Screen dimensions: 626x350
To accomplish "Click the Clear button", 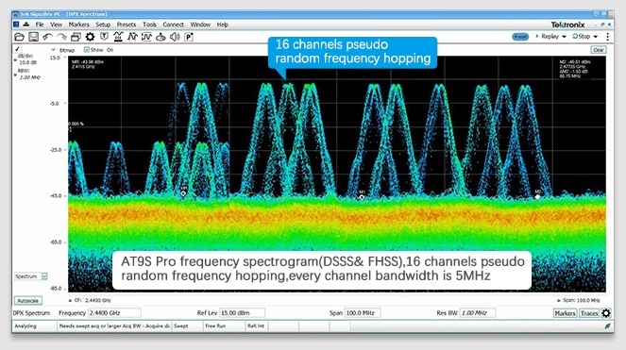I will click(598, 50).
